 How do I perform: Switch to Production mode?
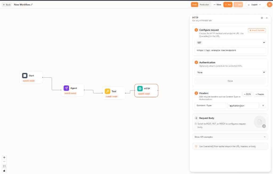click(x=204, y=5)
